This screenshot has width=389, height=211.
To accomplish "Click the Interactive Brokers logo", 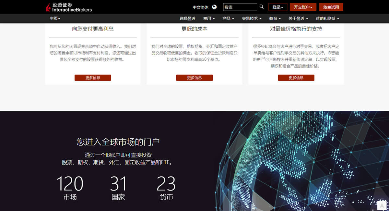I will [69, 7].
